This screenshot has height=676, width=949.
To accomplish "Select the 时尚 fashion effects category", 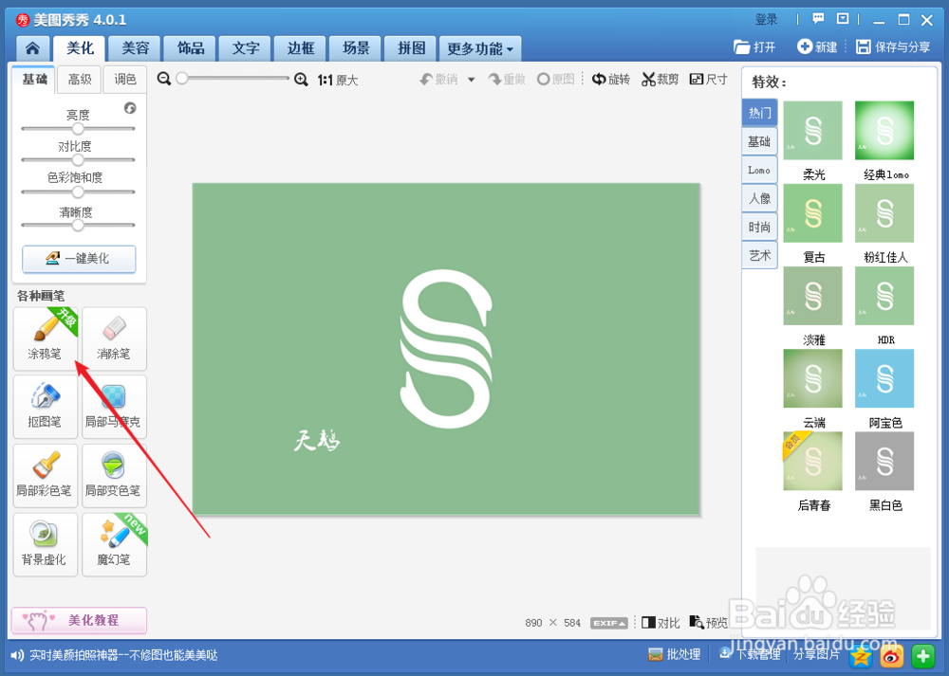I will tap(759, 227).
